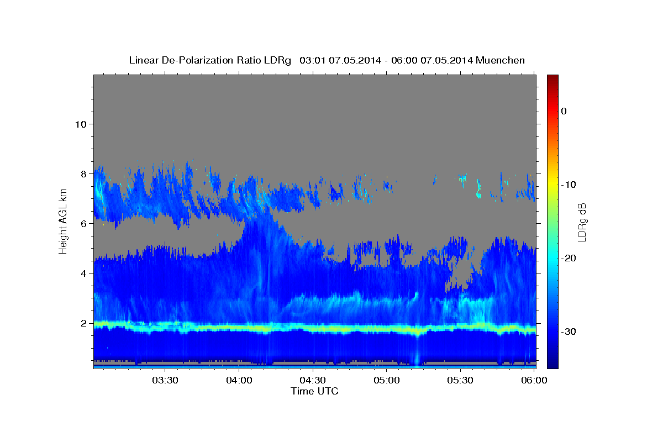Click the 'Muenchen' location label in title
The width and height of the screenshot is (663, 442).
(500, 60)
